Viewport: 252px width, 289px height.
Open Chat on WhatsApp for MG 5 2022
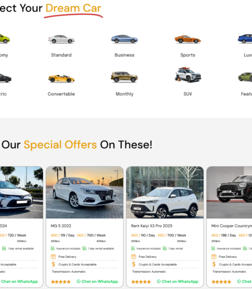[x=98, y=282]
